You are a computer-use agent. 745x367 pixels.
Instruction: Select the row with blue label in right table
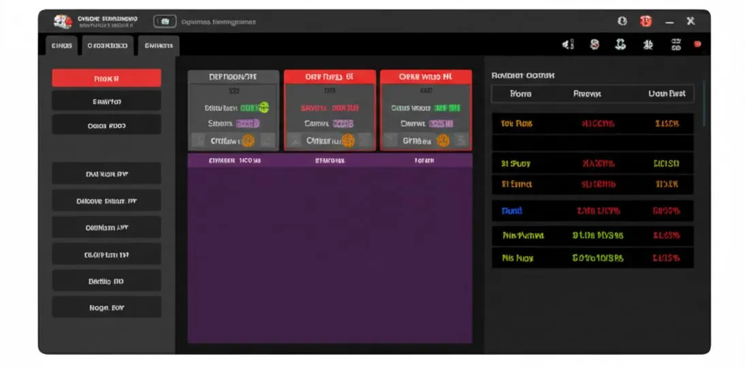tap(592, 210)
